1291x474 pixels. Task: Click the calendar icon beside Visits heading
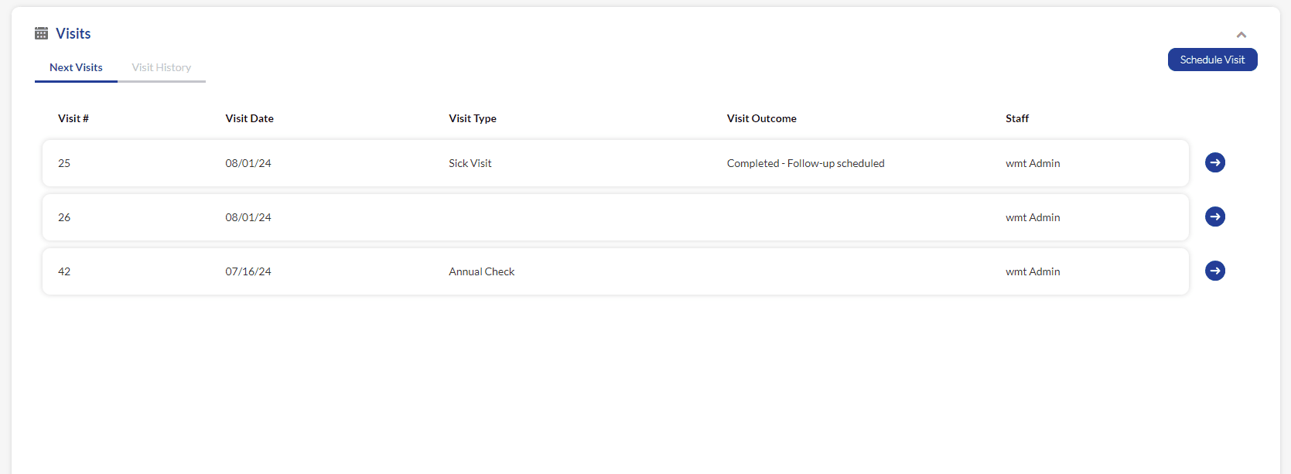pyautogui.click(x=42, y=33)
